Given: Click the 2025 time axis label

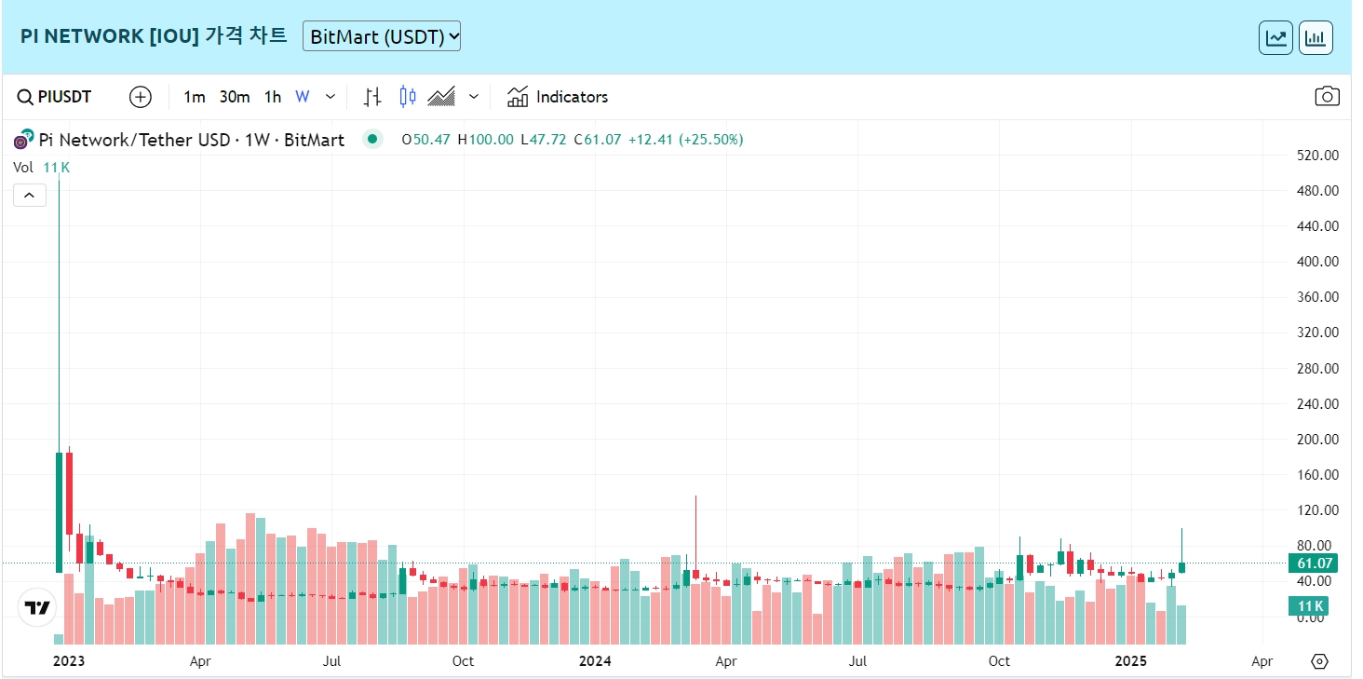Looking at the screenshot, I should (1131, 661).
